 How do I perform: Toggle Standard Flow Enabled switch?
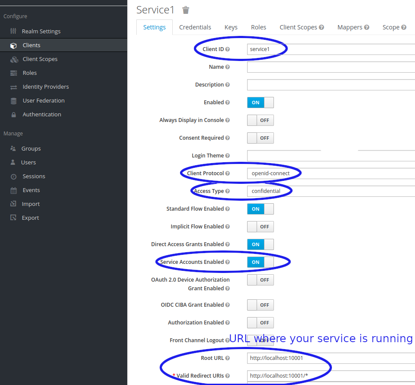[x=261, y=209]
